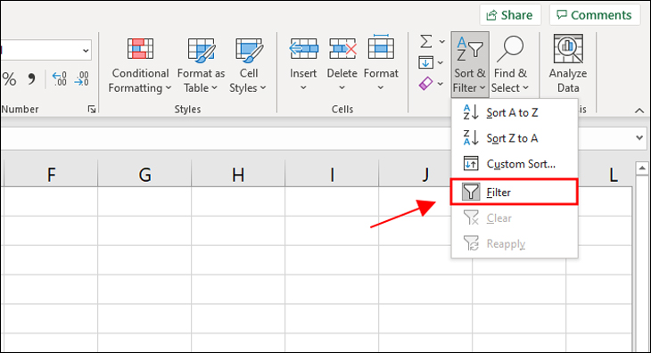Expand the formula bar chevron
Image resolution: width=651 pixels, height=353 pixels.
pos(639,137)
